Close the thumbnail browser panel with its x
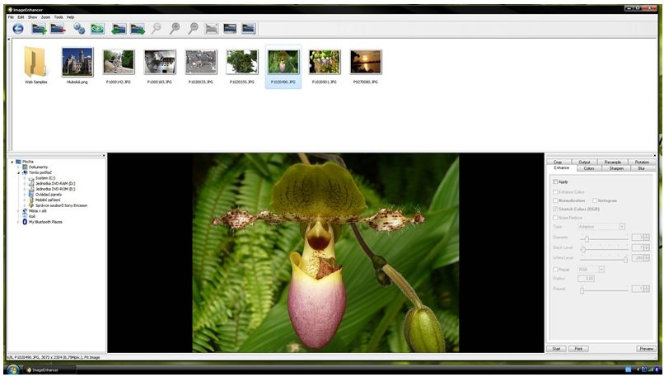 (9, 40)
